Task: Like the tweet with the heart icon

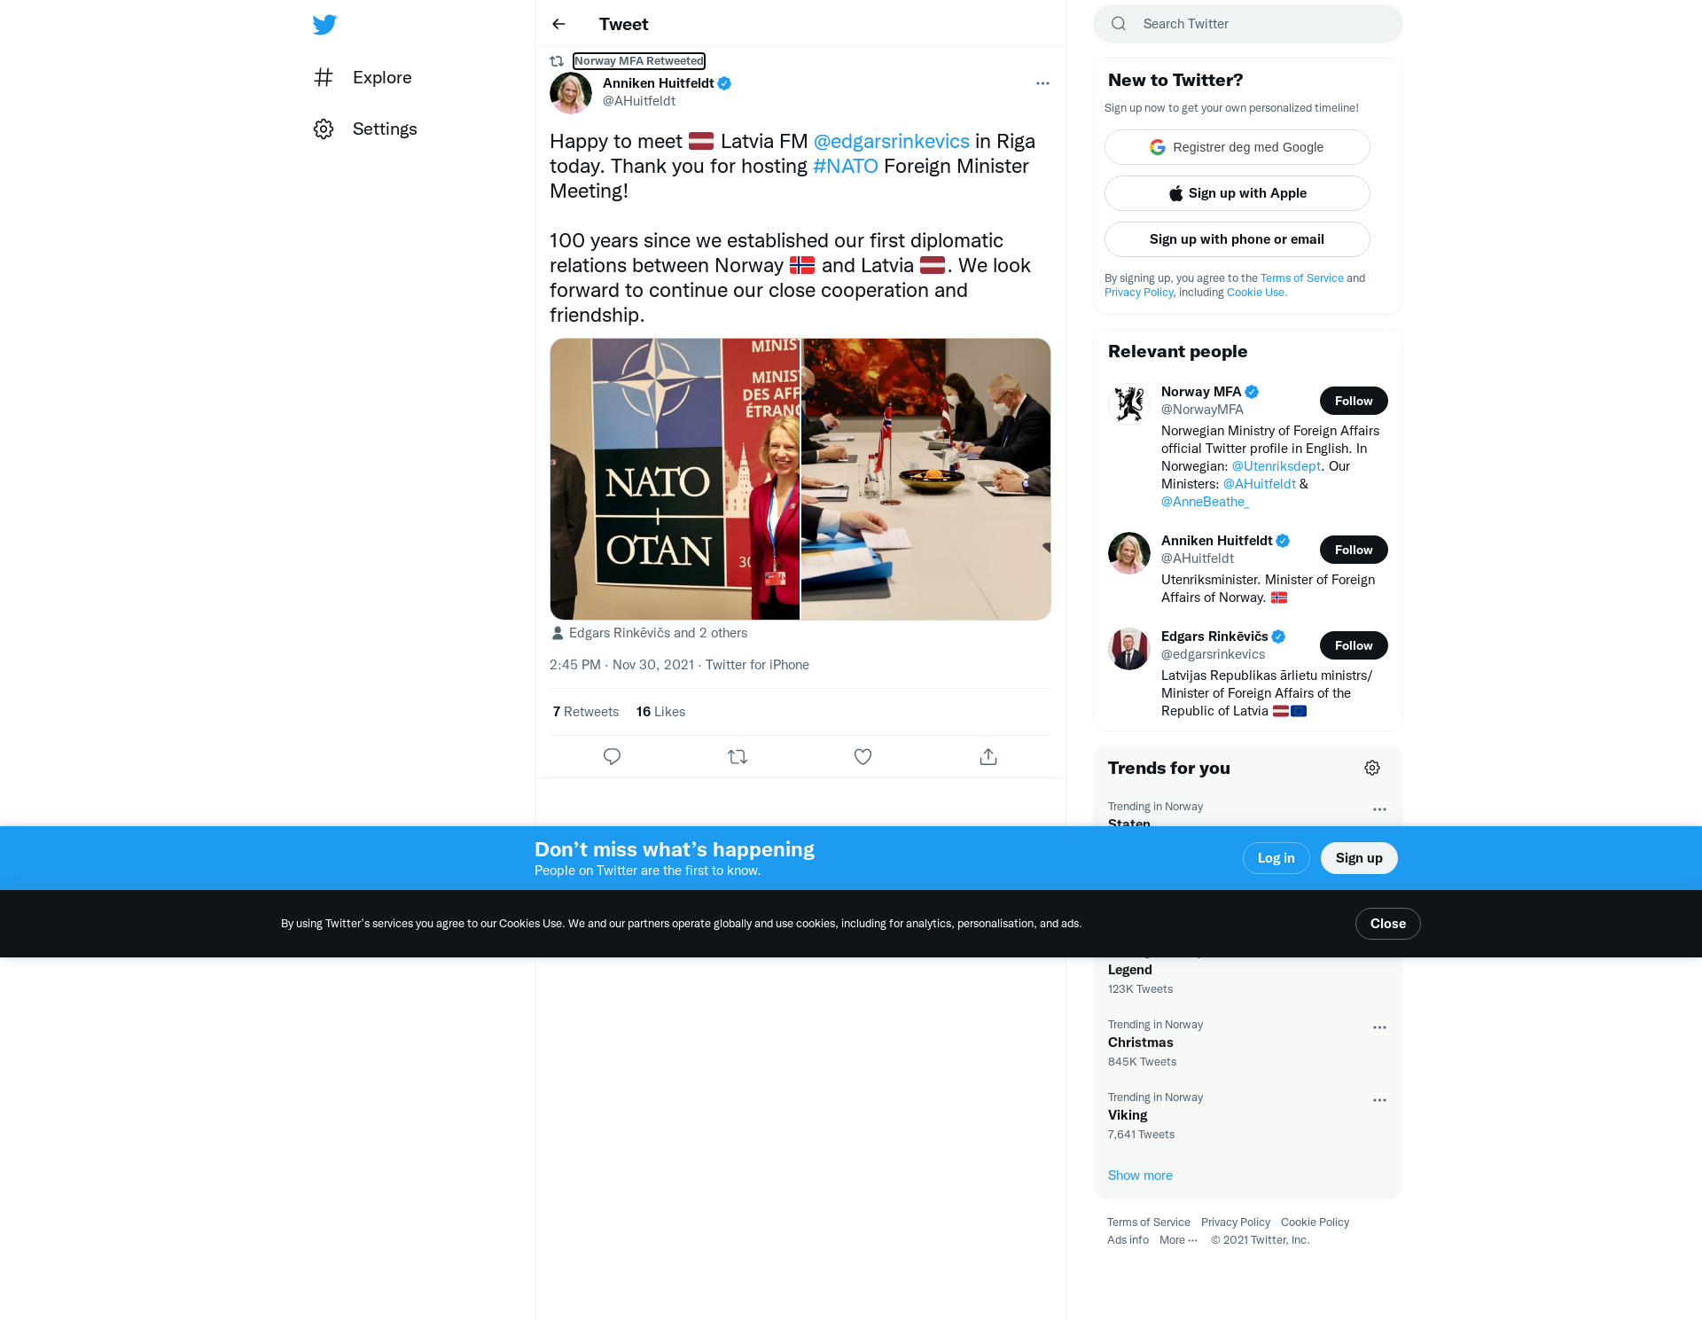Action: [863, 756]
